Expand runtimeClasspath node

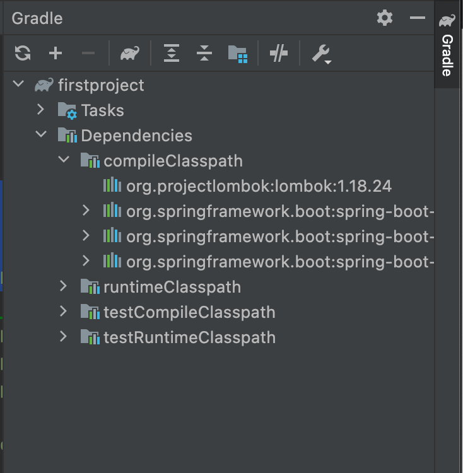pyautogui.click(x=63, y=286)
